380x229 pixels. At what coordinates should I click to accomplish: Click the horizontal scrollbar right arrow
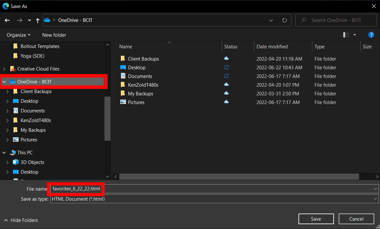pos(377,177)
